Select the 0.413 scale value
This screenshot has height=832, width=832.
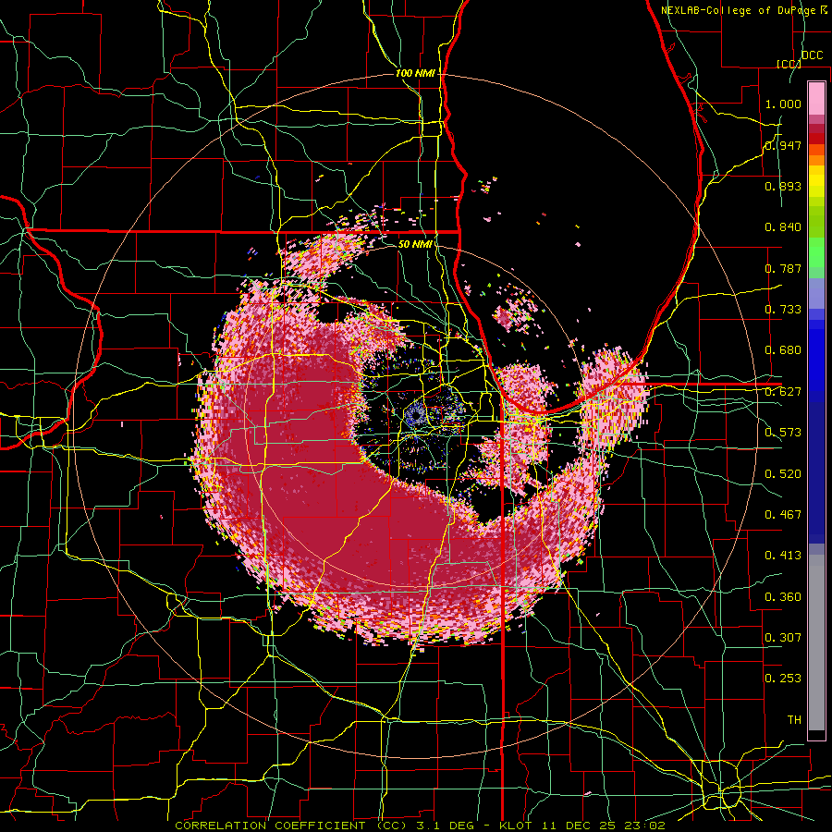click(x=783, y=556)
